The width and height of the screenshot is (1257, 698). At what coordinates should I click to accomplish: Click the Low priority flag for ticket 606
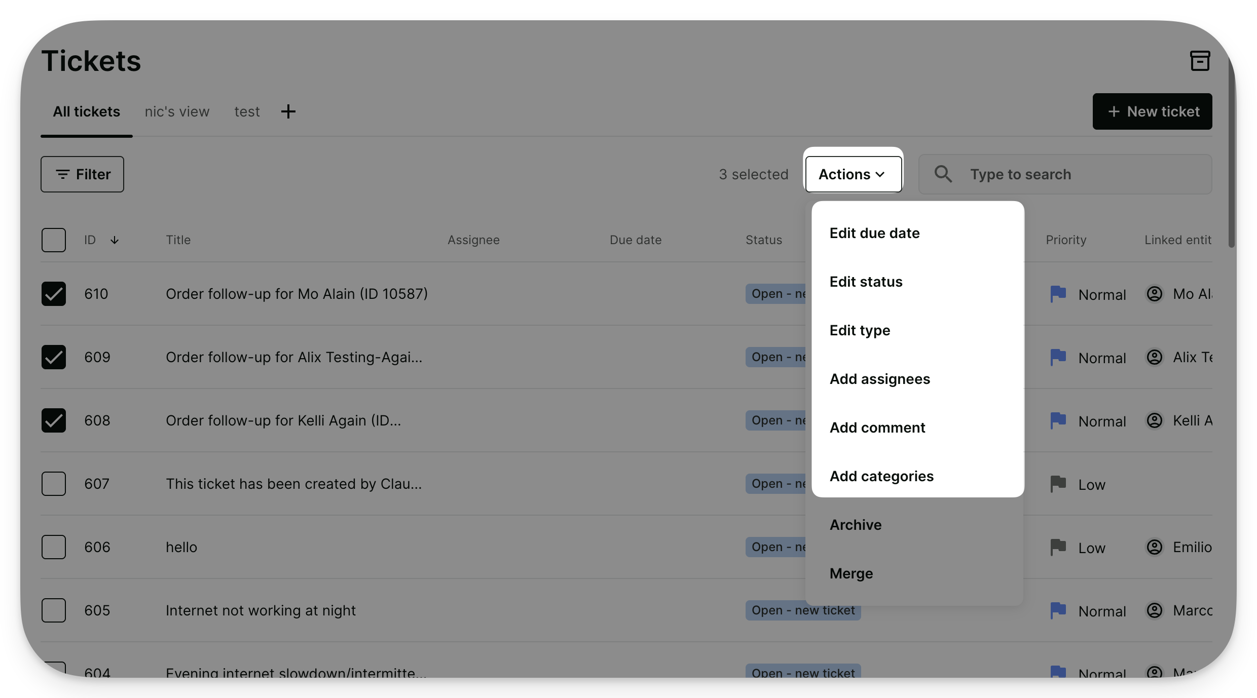click(1058, 547)
